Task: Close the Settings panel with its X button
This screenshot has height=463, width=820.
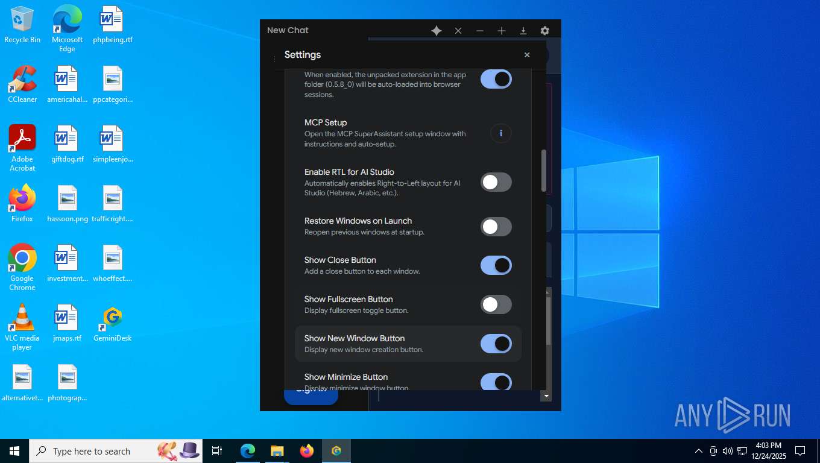Action: 527,55
